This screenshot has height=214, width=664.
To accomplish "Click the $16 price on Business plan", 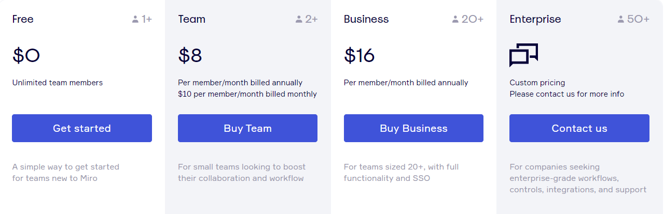I will pos(359,55).
